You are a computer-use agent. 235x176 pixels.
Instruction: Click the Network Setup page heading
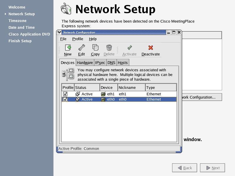coord(115,9)
